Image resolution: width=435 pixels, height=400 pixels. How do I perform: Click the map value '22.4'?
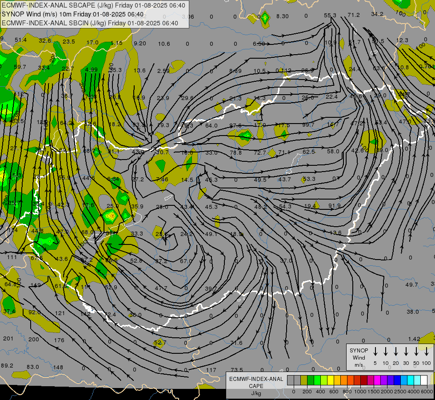tap(331, 96)
